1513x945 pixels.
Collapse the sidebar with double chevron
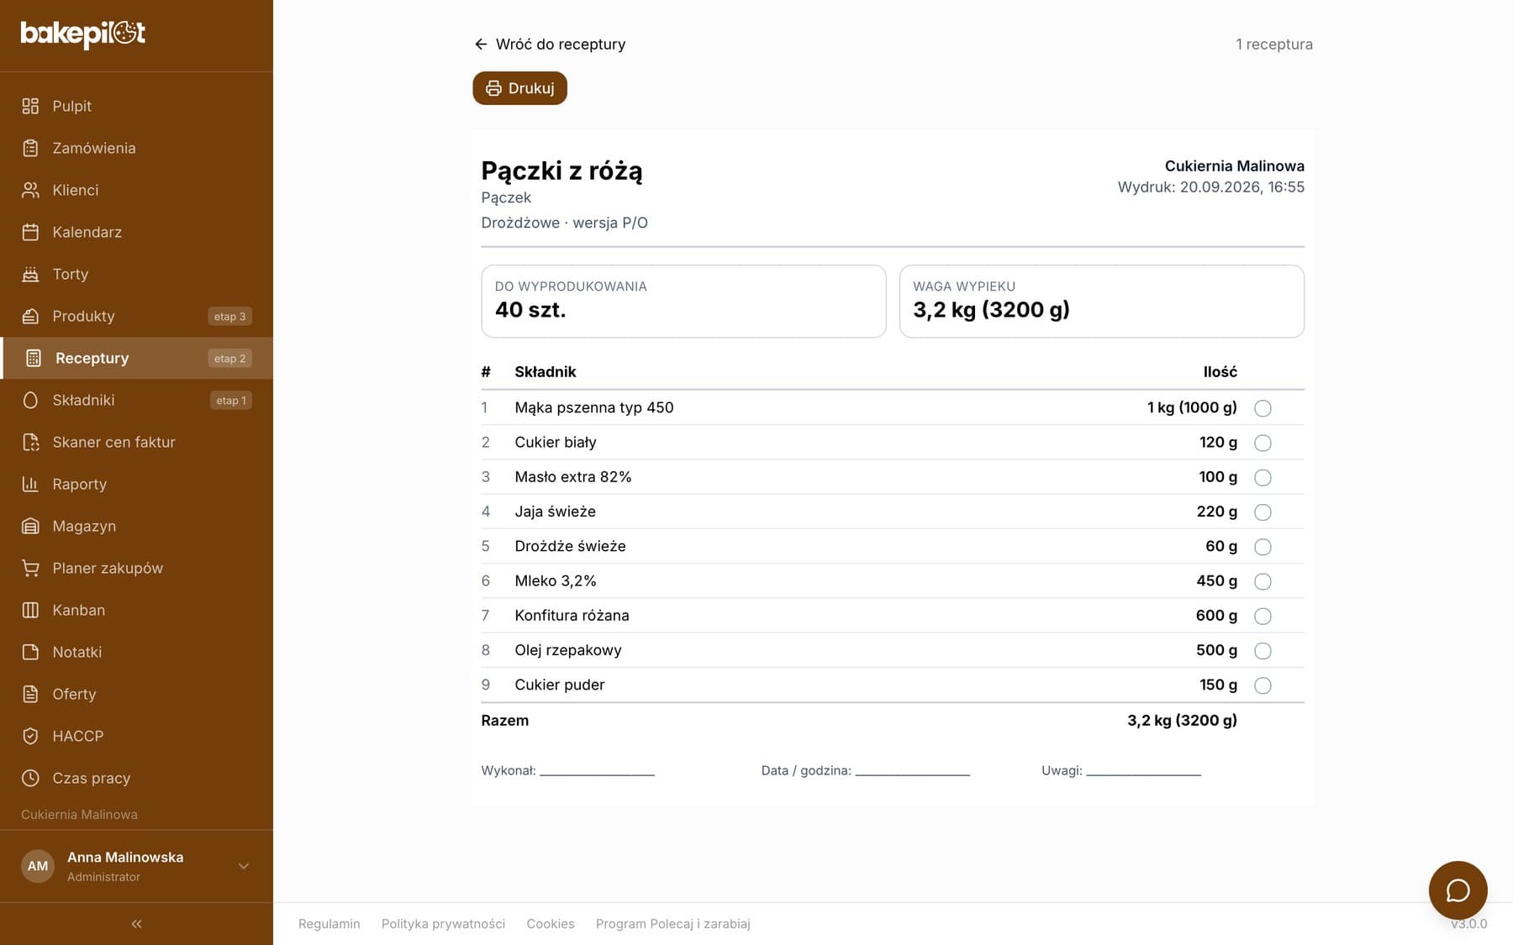136,924
